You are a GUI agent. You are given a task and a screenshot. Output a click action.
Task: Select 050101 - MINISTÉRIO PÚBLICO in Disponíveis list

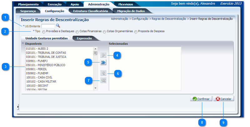[x=46, y=65]
